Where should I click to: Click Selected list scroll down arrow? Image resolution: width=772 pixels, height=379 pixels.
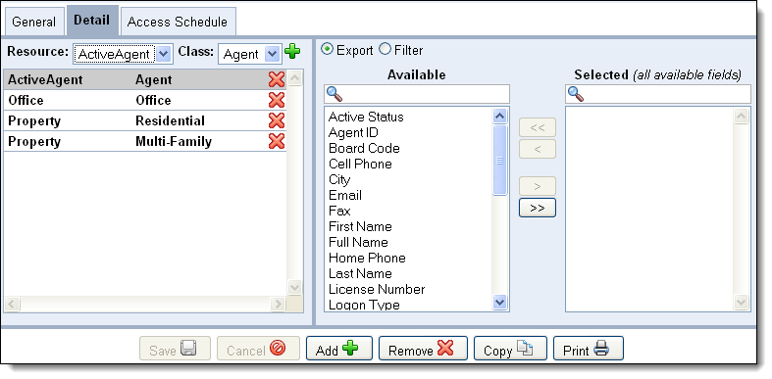pos(741,302)
